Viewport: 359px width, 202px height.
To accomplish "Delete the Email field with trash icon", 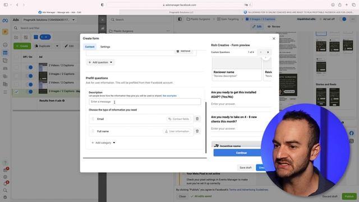I will [x=197, y=119].
